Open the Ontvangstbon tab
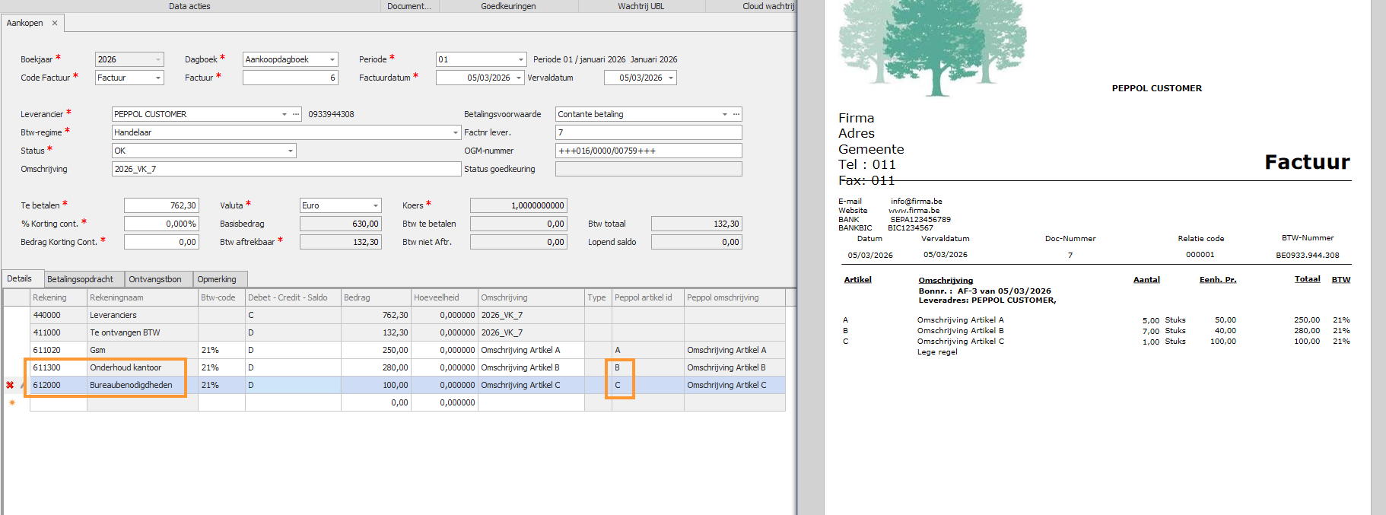The height and width of the screenshot is (515, 1386). [x=155, y=279]
